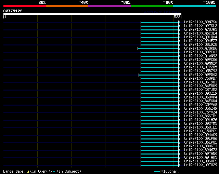
Task: Click the Large gaps legend text
Action: 42,171
